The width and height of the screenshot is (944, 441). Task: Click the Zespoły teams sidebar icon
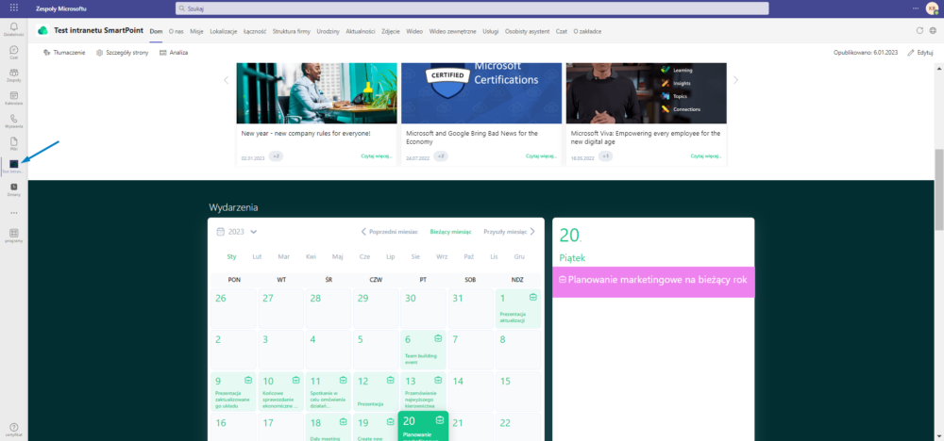[x=13, y=73]
